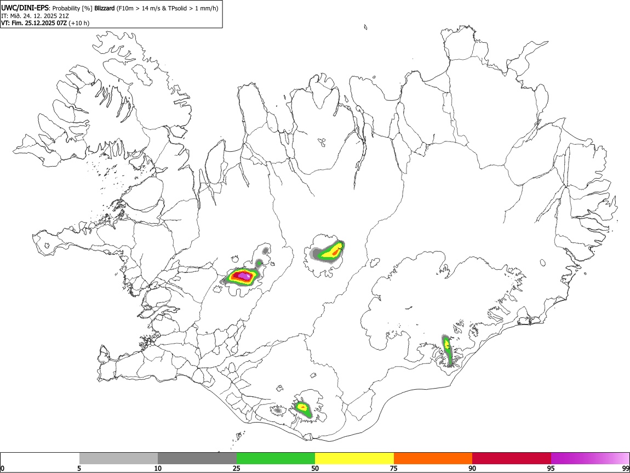This screenshot has height=473, width=630.
Task: Click the red 90-95% legend swatch
Action: [512, 458]
